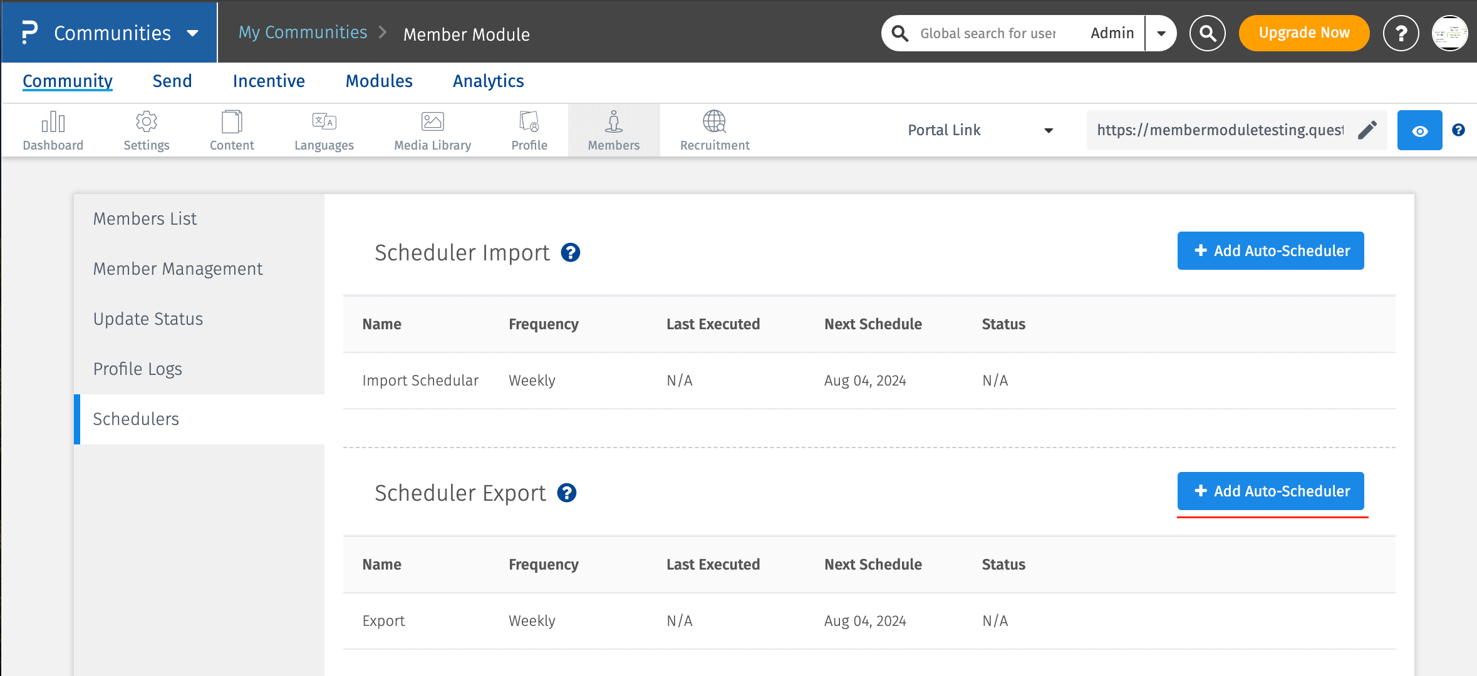The width and height of the screenshot is (1477, 676).
Task: Select Profile Logs in sidebar
Action: click(138, 369)
